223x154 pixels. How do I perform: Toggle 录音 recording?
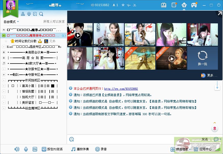point(101,149)
